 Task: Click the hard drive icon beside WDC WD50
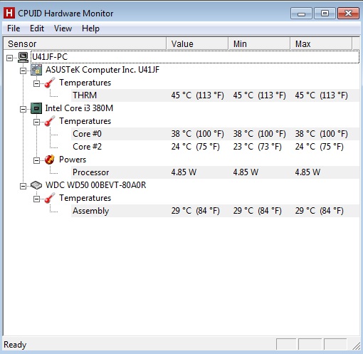tap(36, 185)
